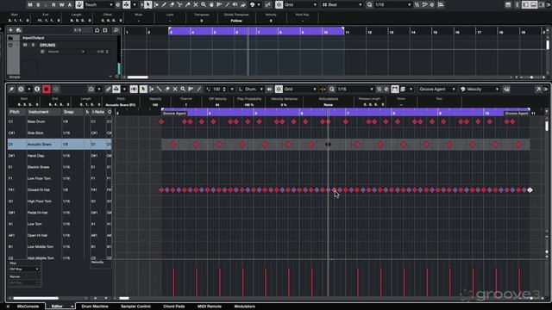The width and height of the screenshot is (552, 310).
Task: Select the Side Stick row
Action: pos(60,133)
